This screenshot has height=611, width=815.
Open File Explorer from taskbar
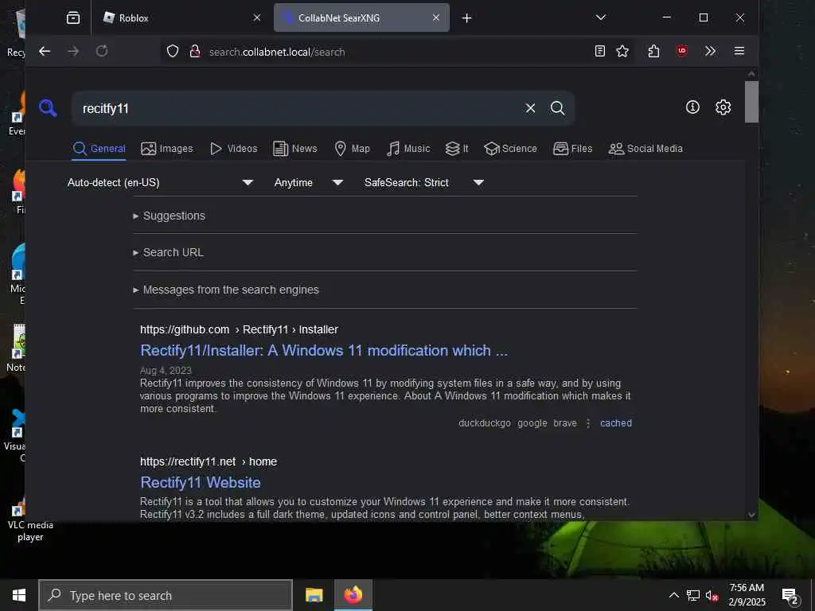314,595
